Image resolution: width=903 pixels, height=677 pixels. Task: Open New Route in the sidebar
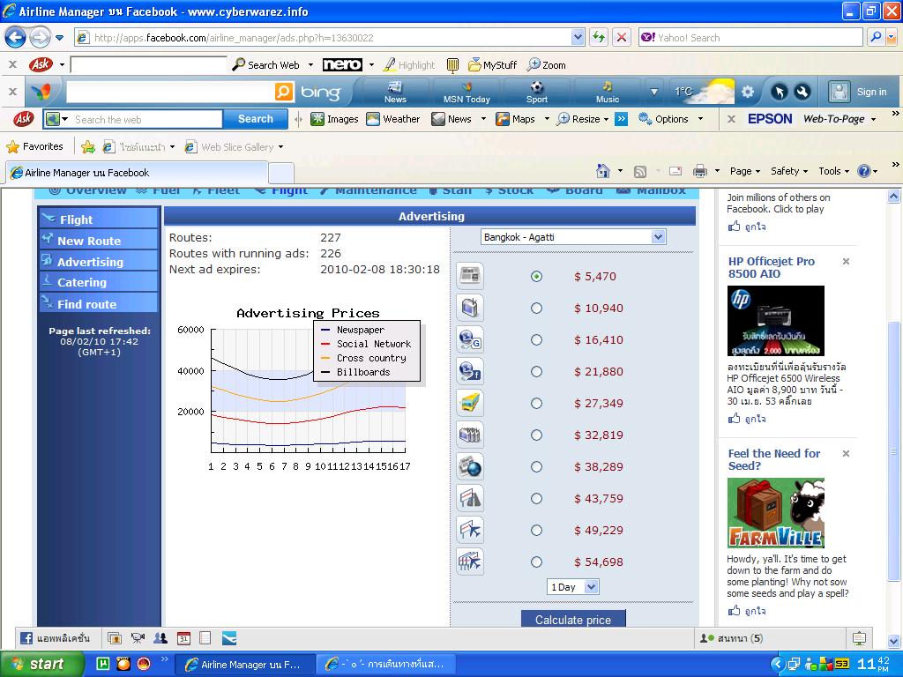coord(99,240)
